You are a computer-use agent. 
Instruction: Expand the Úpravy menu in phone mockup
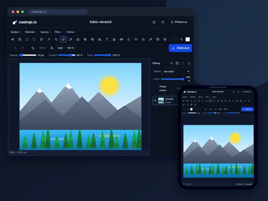[201, 97]
